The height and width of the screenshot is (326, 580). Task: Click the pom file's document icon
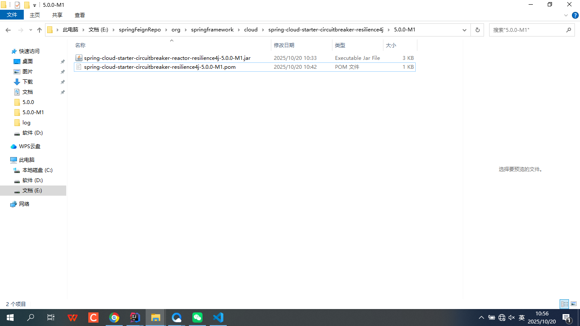(x=79, y=67)
